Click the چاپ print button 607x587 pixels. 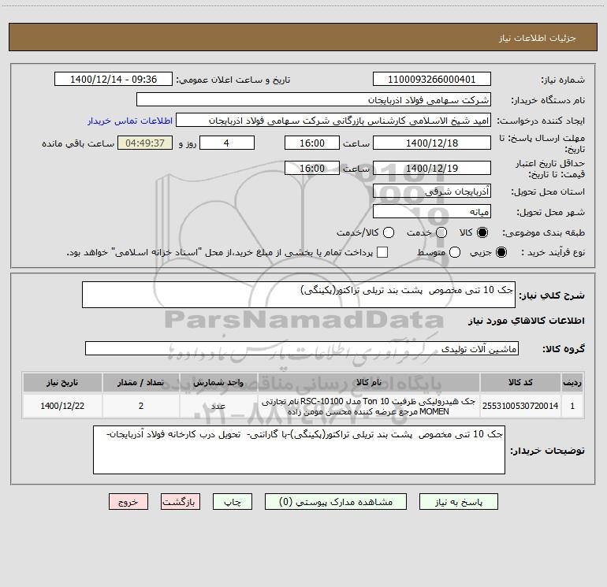(233, 502)
